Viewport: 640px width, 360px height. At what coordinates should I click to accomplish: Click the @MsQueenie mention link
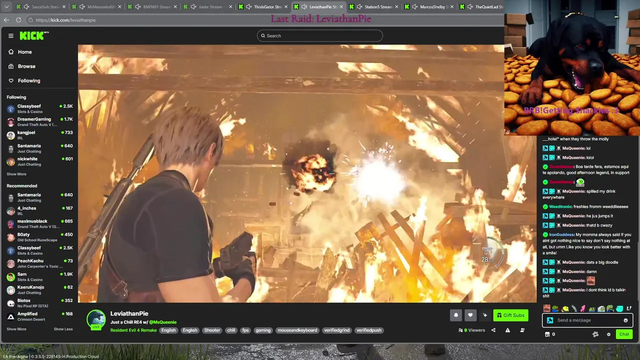pyautogui.click(x=162, y=322)
